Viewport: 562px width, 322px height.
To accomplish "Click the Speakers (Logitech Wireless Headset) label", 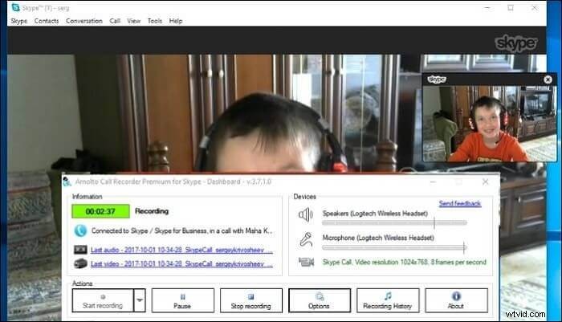I will (x=375, y=214).
